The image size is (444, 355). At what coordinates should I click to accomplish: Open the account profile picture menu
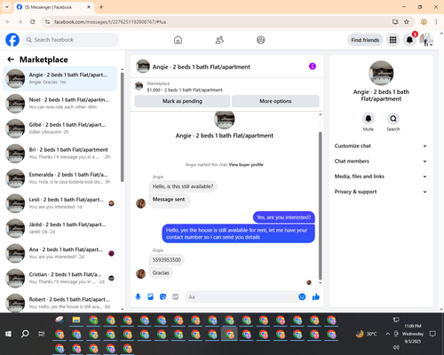(x=426, y=40)
